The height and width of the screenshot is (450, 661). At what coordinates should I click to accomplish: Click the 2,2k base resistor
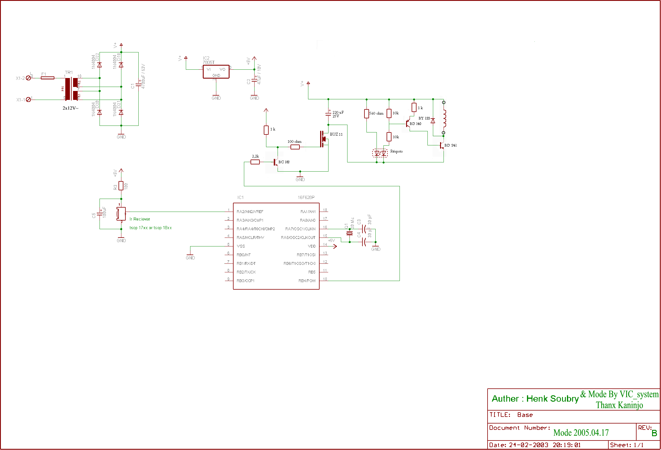pyautogui.click(x=255, y=162)
